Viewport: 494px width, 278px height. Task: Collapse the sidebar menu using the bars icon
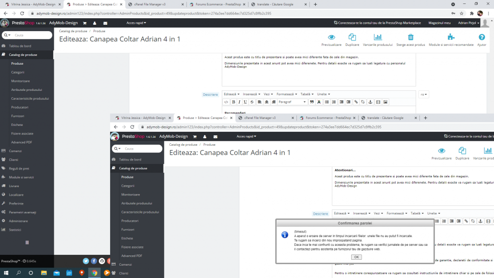[x=27, y=242]
